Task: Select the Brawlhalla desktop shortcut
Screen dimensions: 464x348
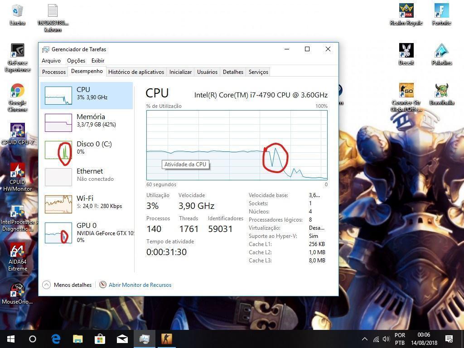Action: pyautogui.click(x=441, y=94)
